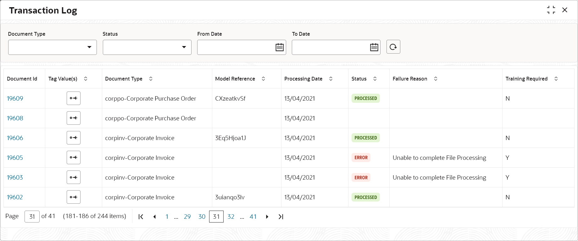Viewport: 578px width, 241px height.
Task: Sort by Processing Date column
Action: (x=331, y=79)
